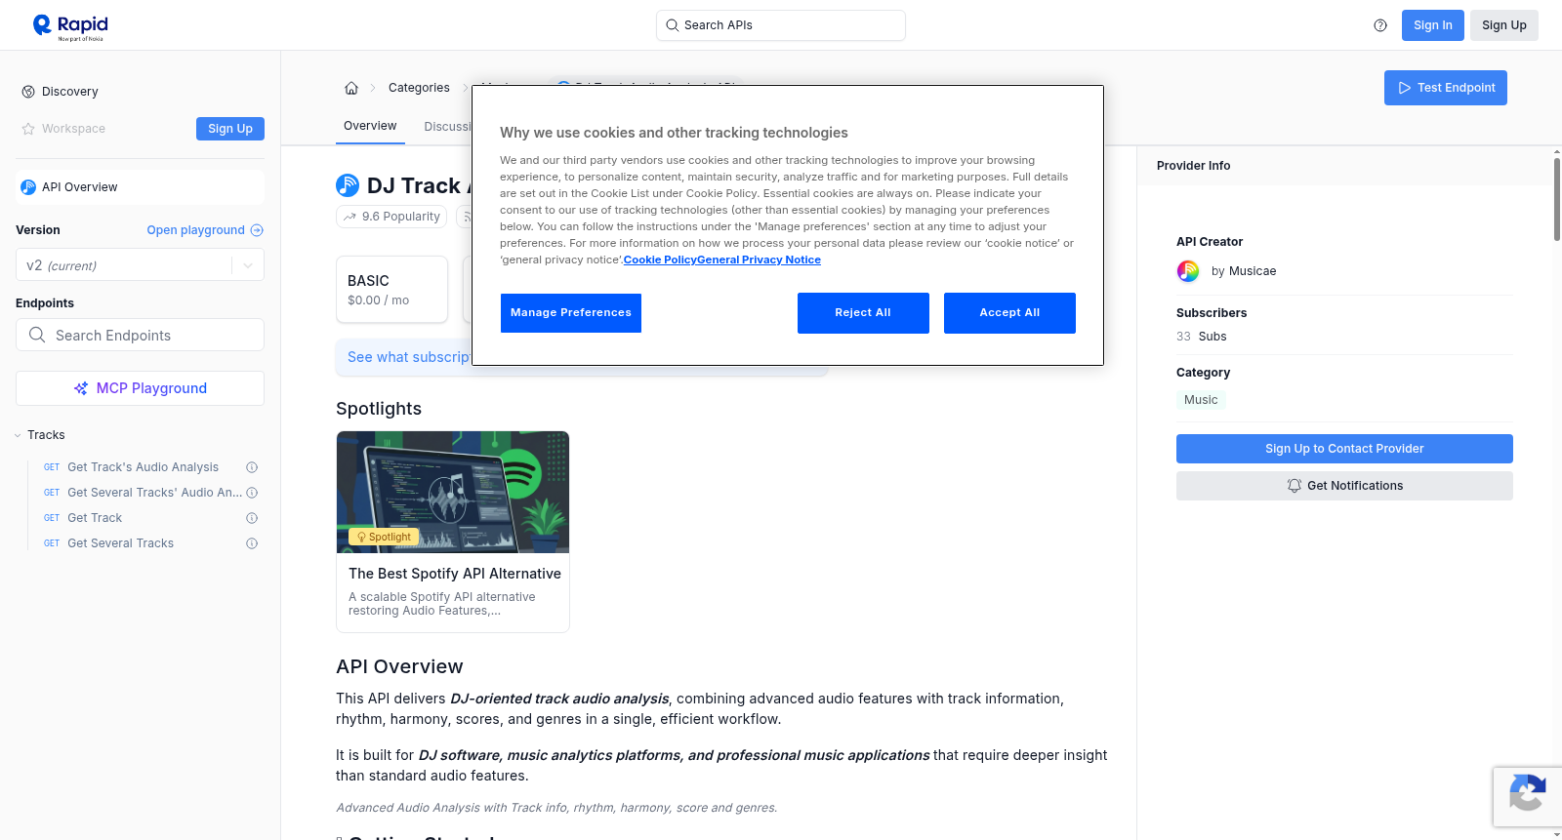Click the Music category tag
Image resolution: width=1562 pixels, height=840 pixels.
[1201, 400]
